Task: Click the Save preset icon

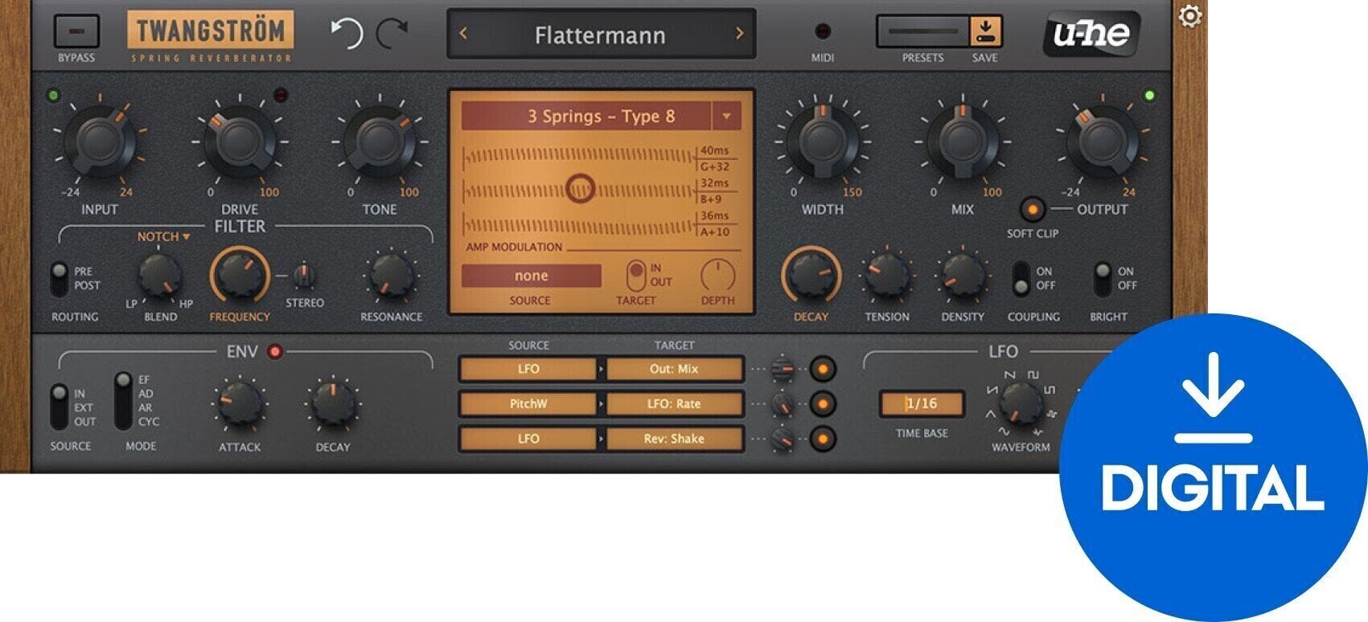Action: [x=985, y=31]
